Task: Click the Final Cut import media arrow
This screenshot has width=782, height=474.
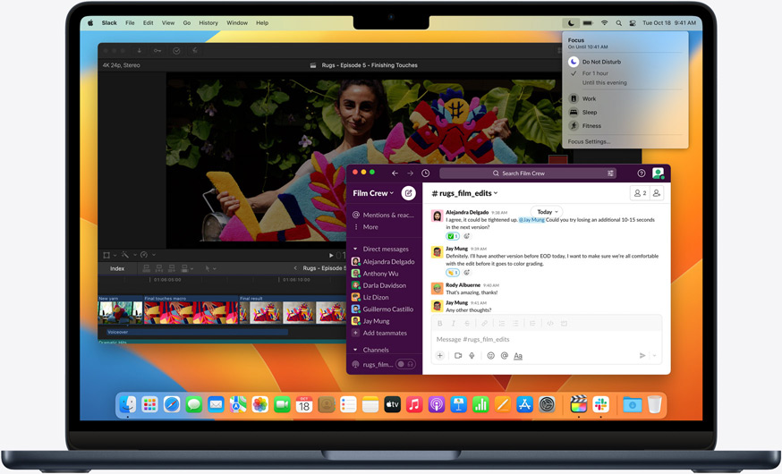Action: point(140,50)
